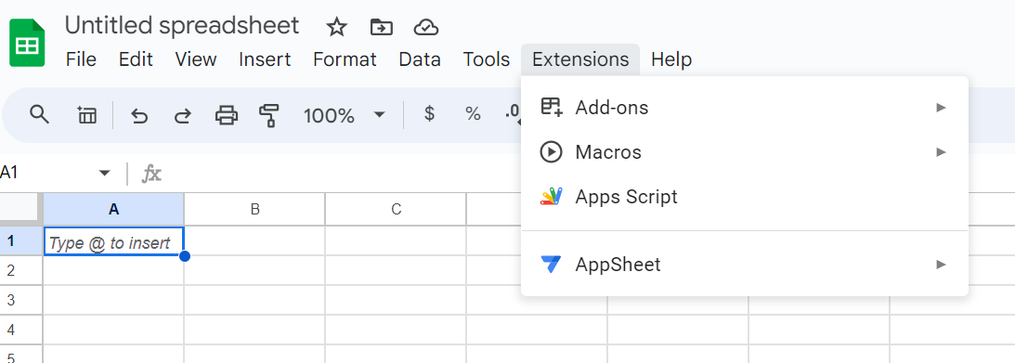Click the Macros play icon

coord(551,152)
